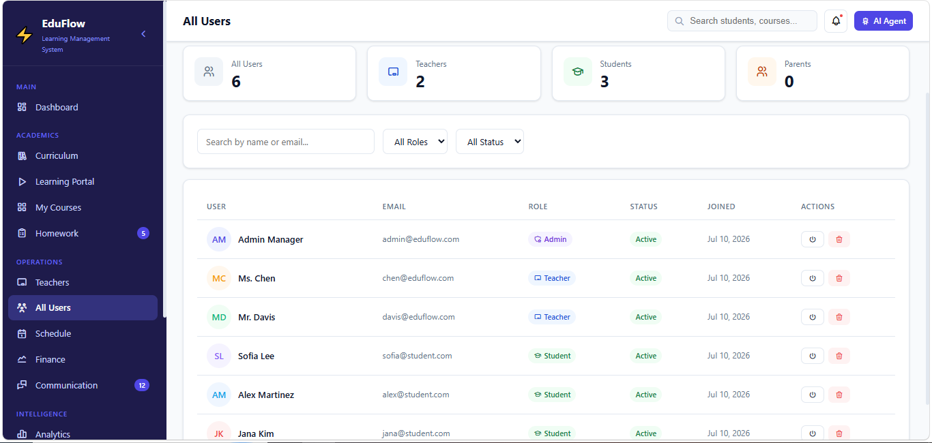932x443 pixels.
Task: Toggle status for Sofia Lee
Action: pos(813,356)
